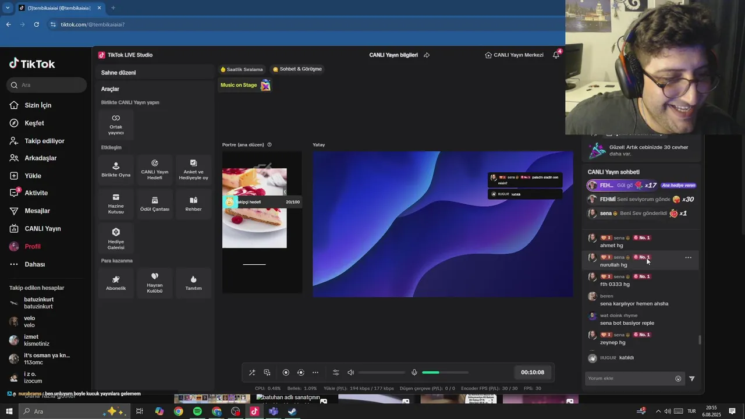Open followed account it's osman ya kn...
Image resolution: width=745 pixels, height=419 pixels.
click(x=46, y=358)
